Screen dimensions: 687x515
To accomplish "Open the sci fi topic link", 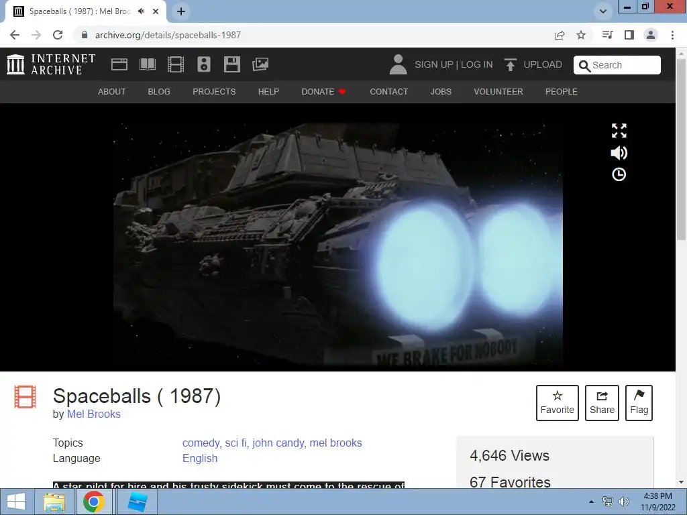I will [x=235, y=443].
